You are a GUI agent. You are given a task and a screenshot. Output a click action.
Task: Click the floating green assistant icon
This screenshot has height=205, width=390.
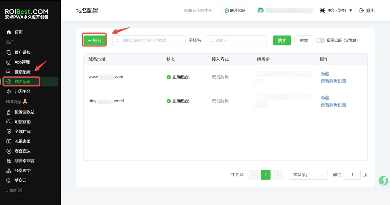point(383,180)
